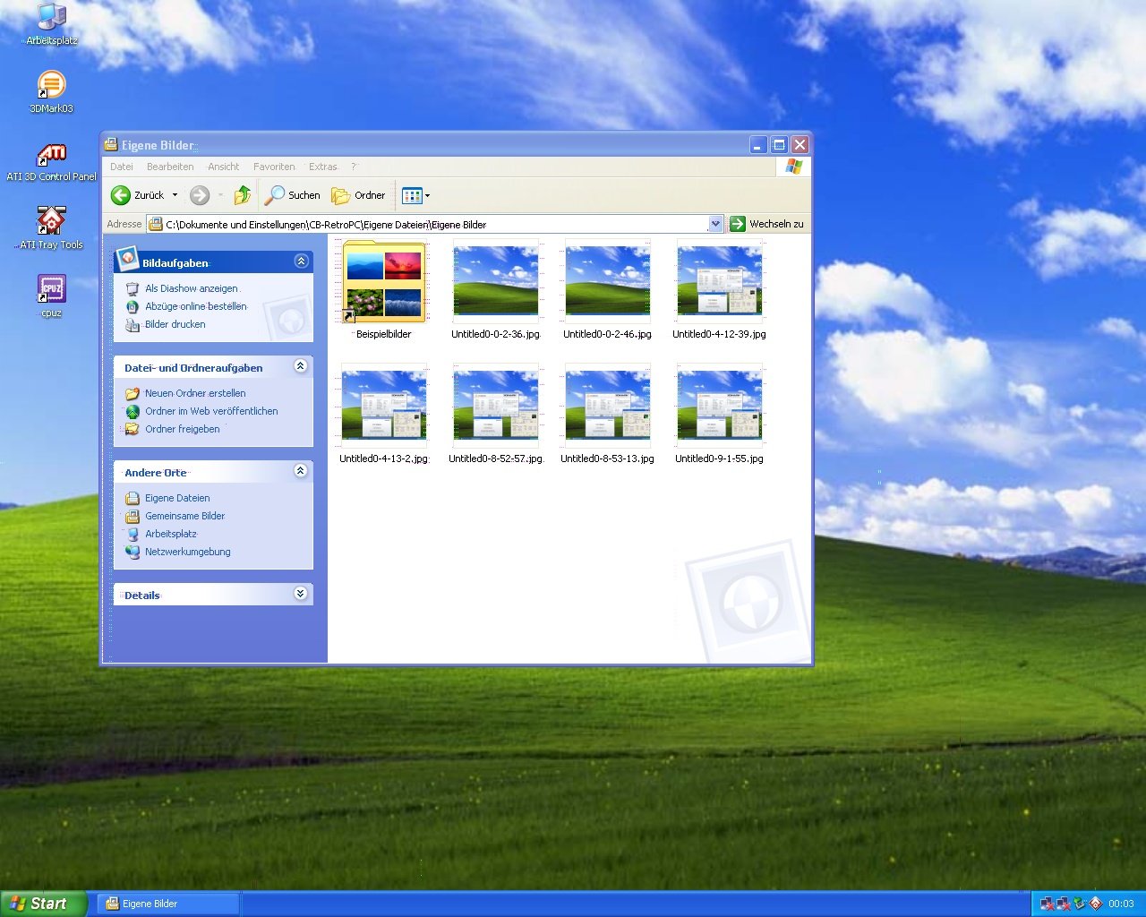Click the system tray clock
This screenshot has height=917, width=1146.
pyautogui.click(x=1121, y=904)
